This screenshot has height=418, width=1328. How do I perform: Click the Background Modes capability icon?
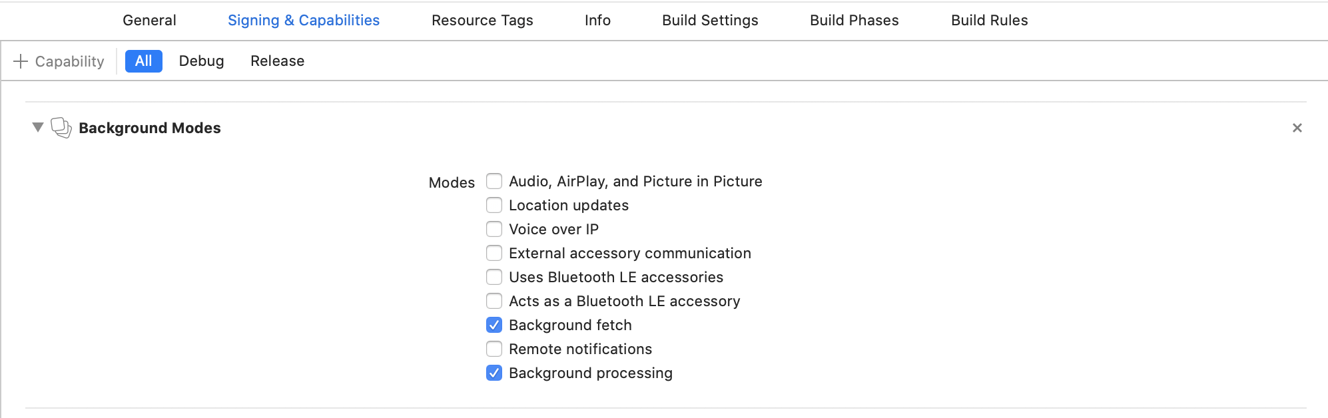(x=61, y=127)
